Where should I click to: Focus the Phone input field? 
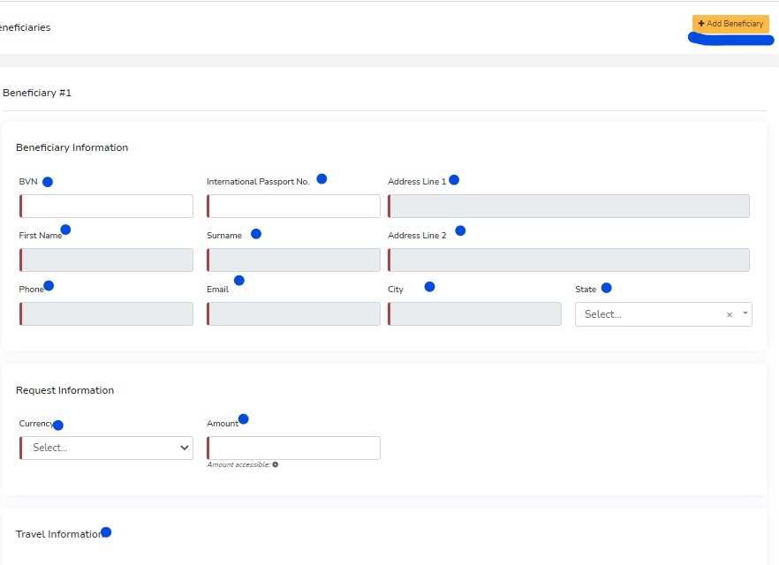tap(106, 313)
